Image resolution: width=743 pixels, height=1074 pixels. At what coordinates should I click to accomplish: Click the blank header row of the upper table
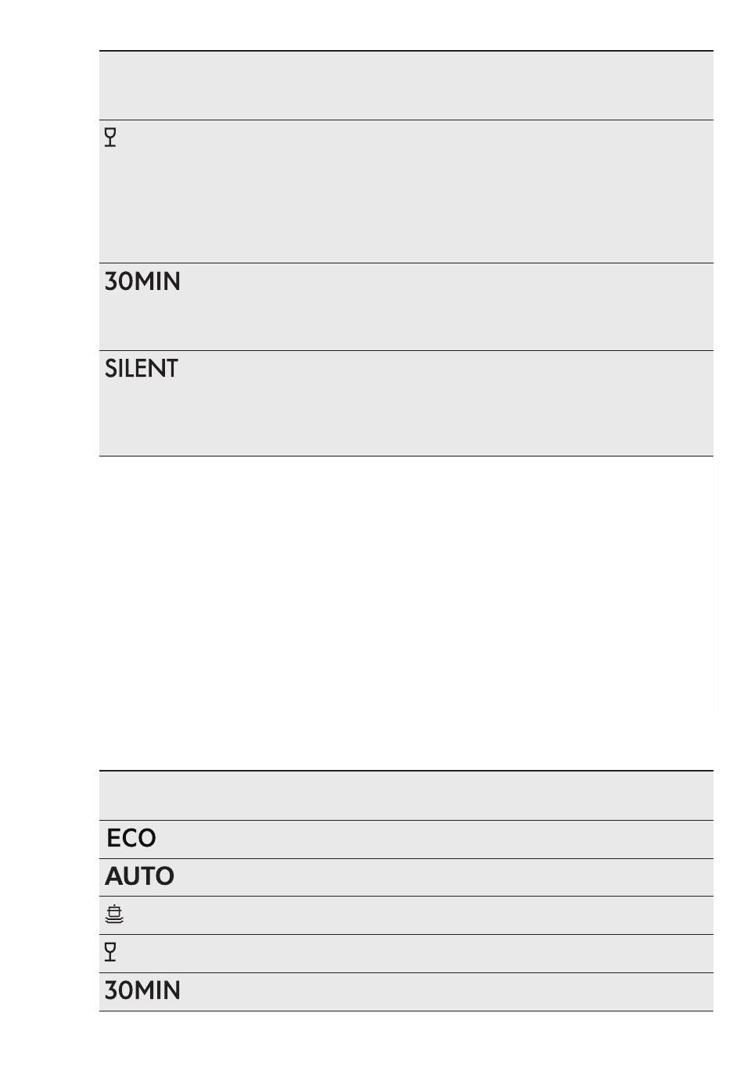pos(406,85)
